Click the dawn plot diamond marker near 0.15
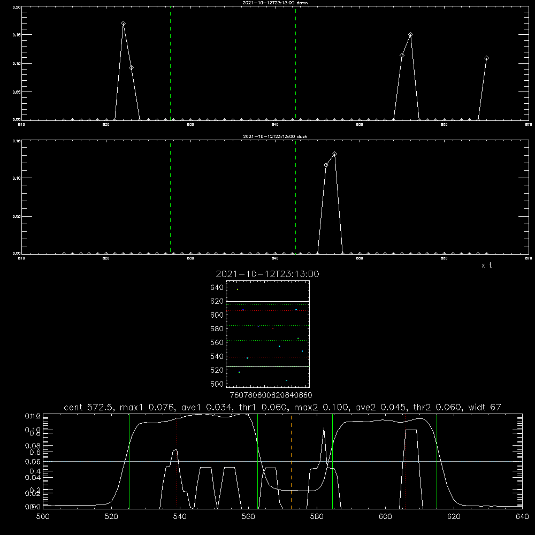Image resolution: width=535 pixels, height=535 pixels. (410, 34)
